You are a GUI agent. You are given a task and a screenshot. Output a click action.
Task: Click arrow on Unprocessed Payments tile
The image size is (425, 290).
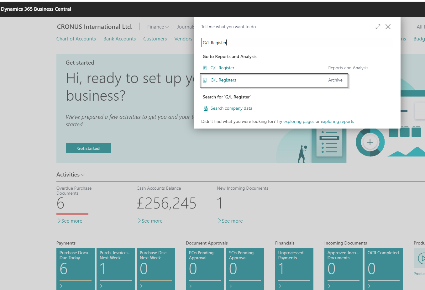pyautogui.click(x=280, y=286)
